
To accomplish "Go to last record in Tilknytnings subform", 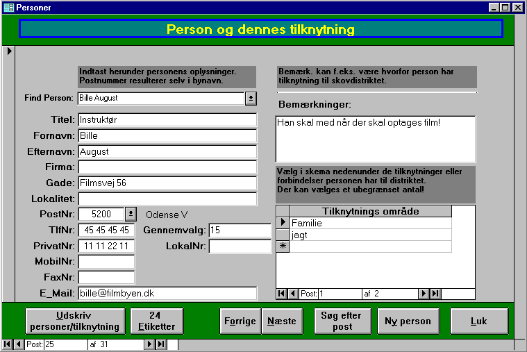I will tap(435, 294).
